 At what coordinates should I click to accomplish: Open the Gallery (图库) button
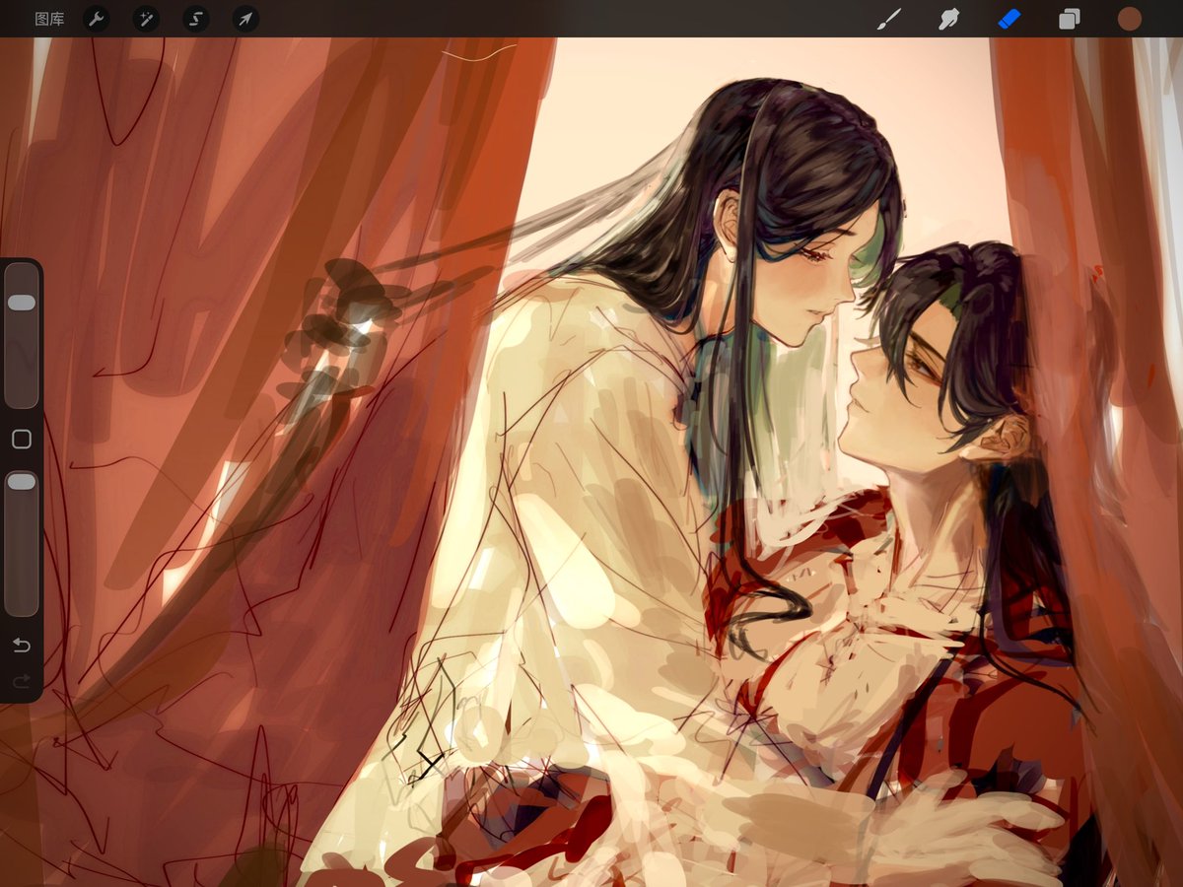[49, 19]
